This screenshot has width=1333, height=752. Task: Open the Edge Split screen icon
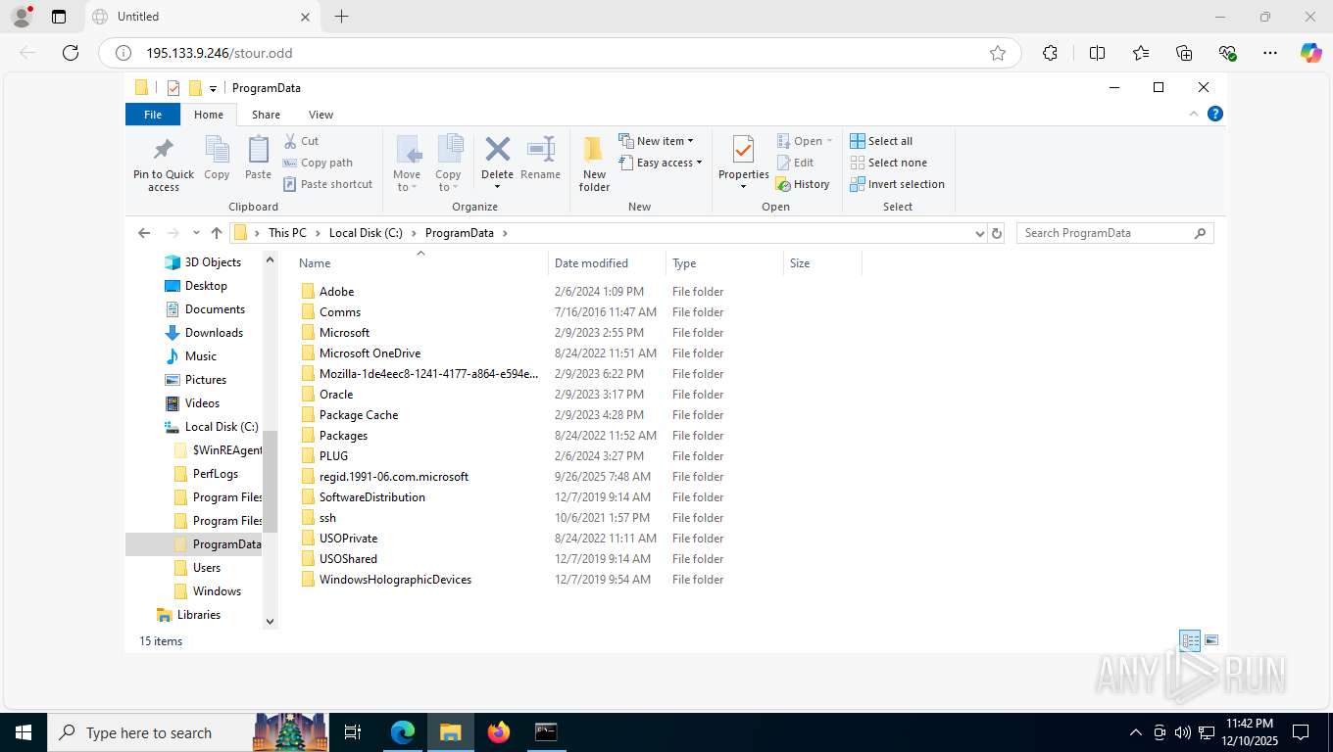tap(1097, 53)
